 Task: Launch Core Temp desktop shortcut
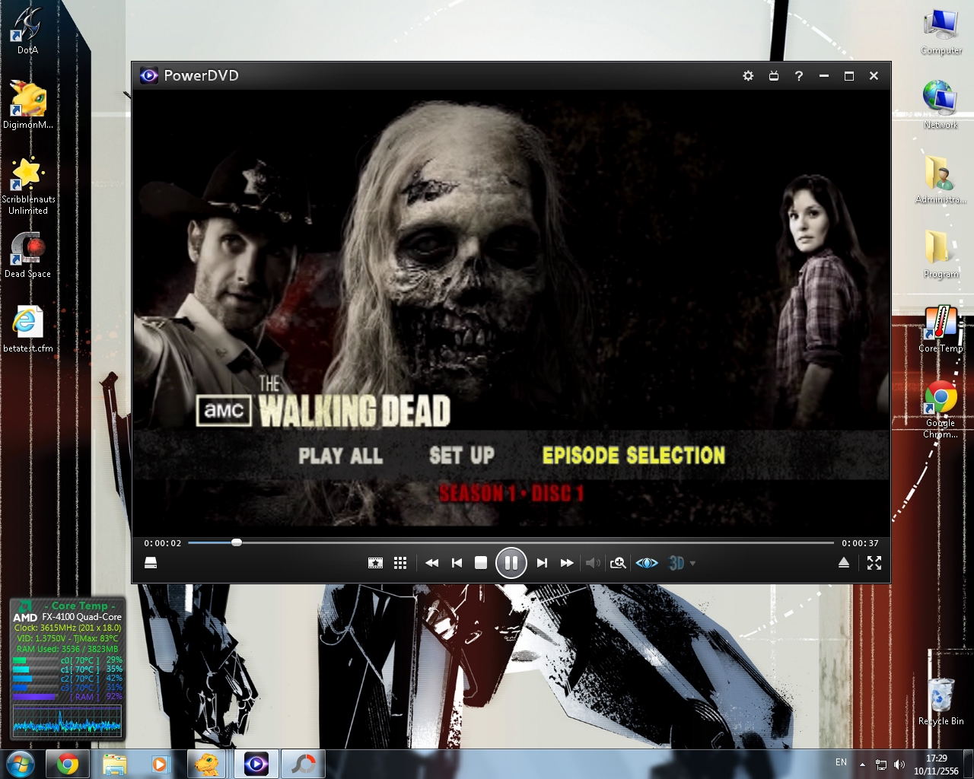pyautogui.click(x=941, y=329)
